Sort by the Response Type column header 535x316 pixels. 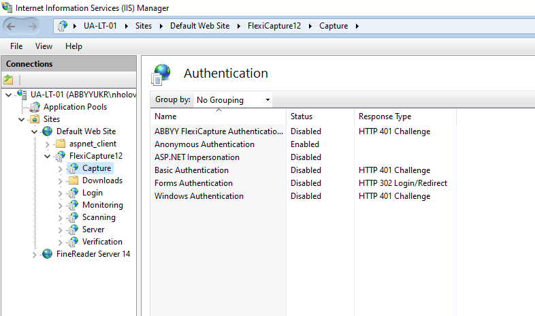(x=406, y=116)
